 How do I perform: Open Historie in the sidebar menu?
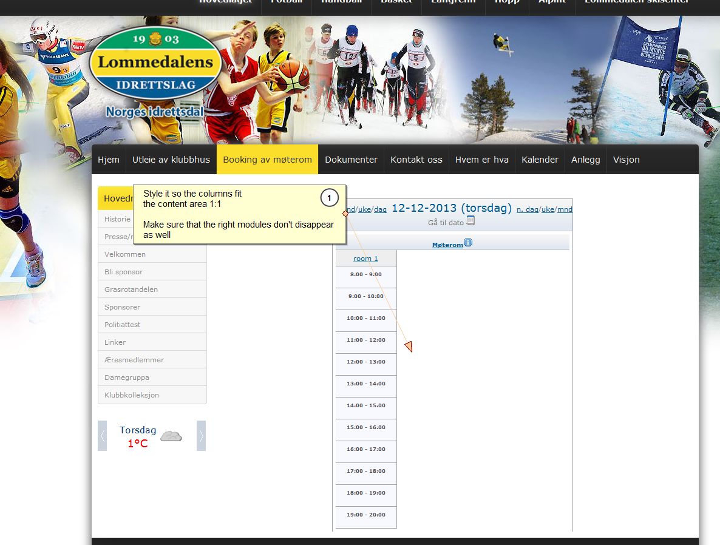pos(117,219)
